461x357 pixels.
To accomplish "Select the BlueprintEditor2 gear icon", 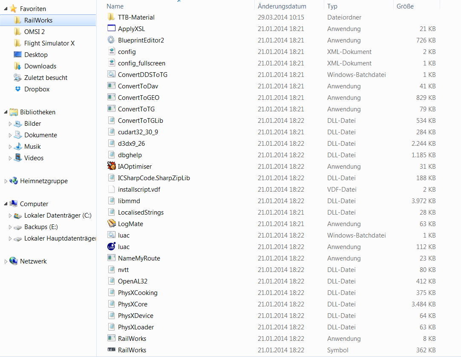I will tap(111, 40).
